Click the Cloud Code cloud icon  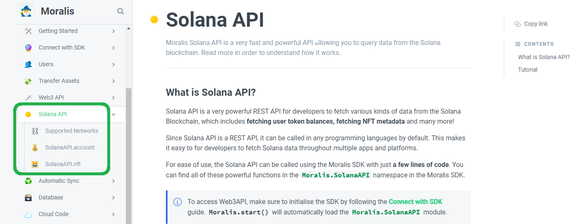pos(28,215)
